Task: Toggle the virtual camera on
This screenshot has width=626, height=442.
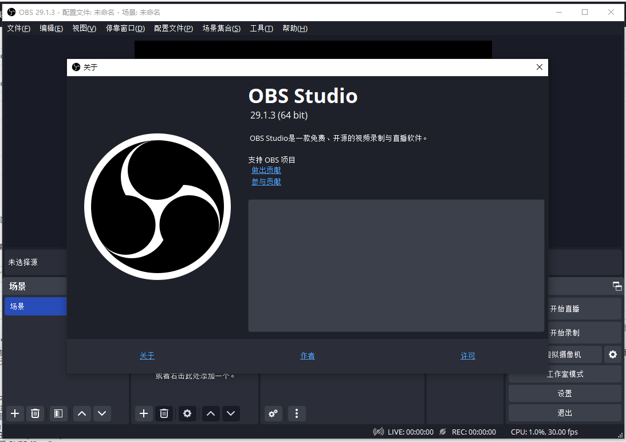Action: click(558, 354)
